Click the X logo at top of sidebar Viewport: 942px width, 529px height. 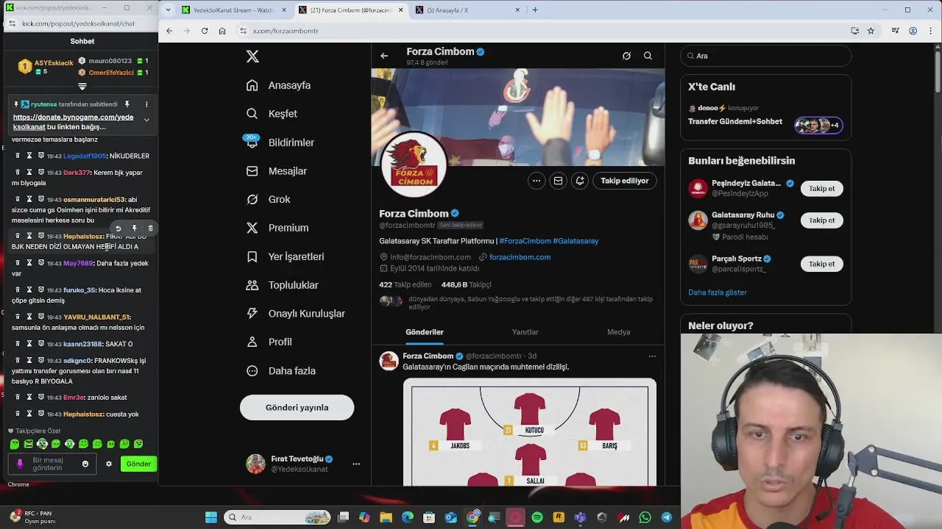click(x=252, y=57)
